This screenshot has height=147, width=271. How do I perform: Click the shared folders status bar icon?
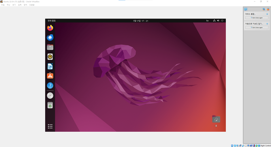pyautogui.click(x=246, y=146)
